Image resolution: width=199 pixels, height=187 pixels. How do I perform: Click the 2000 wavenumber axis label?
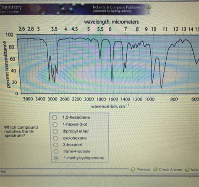(89, 99)
